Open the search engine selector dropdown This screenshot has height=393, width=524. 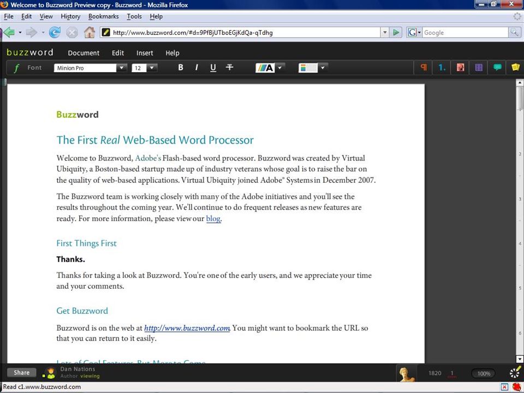[x=414, y=32]
